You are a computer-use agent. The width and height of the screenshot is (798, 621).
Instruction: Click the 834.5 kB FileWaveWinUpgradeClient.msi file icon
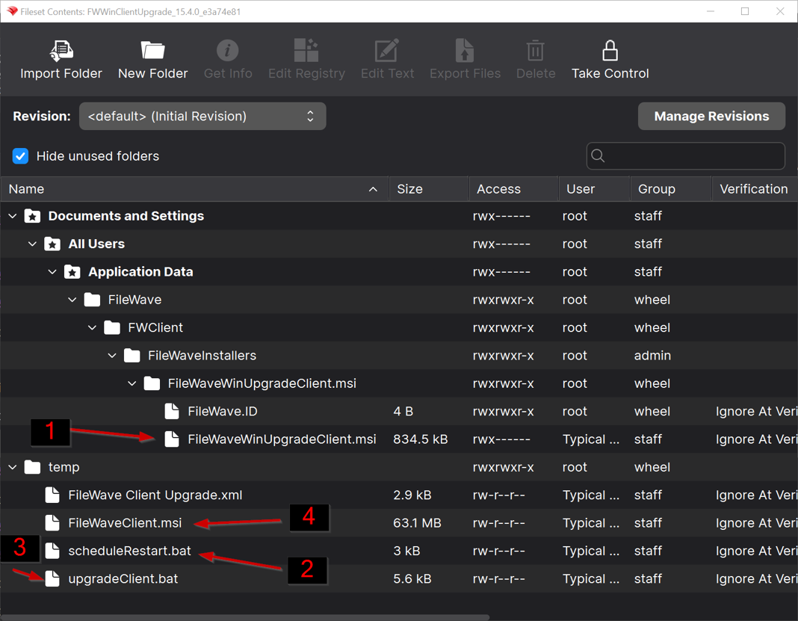click(172, 439)
